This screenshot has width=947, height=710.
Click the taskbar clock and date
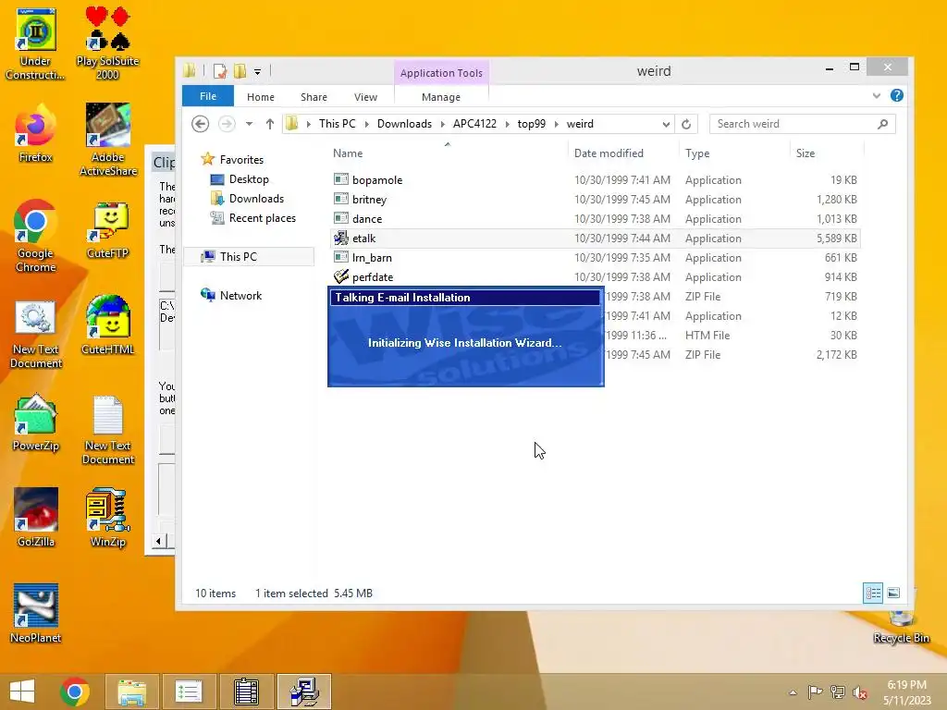[x=906, y=692]
